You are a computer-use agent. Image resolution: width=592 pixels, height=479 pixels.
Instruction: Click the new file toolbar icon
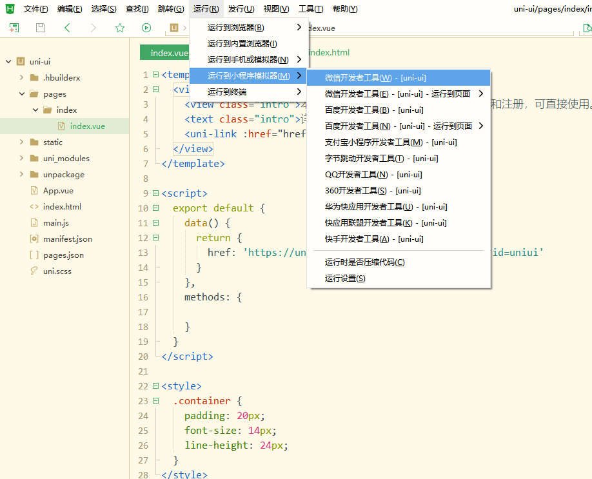pyautogui.click(x=14, y=28)
